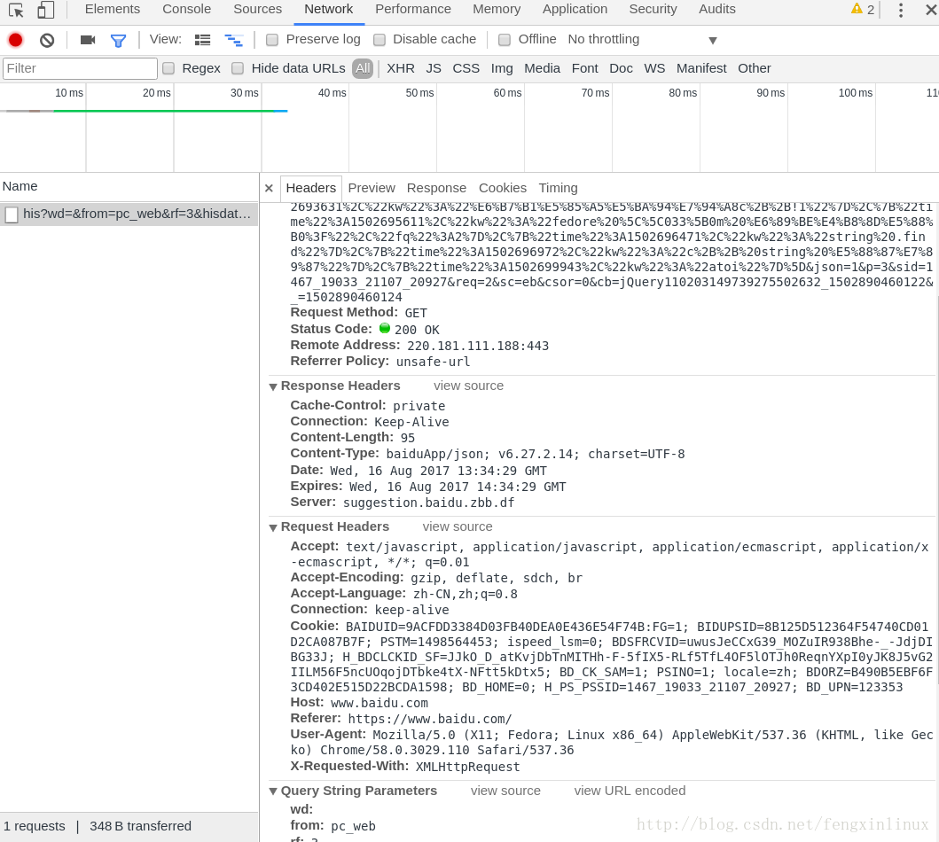
Task: Collapse Query String Parameters section
Action: 273,791
